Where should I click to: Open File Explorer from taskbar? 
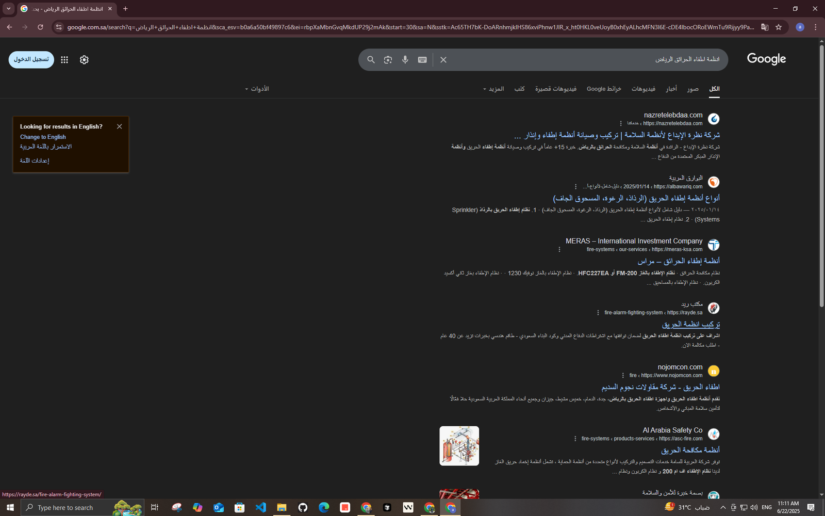click(x=282, y=508)
